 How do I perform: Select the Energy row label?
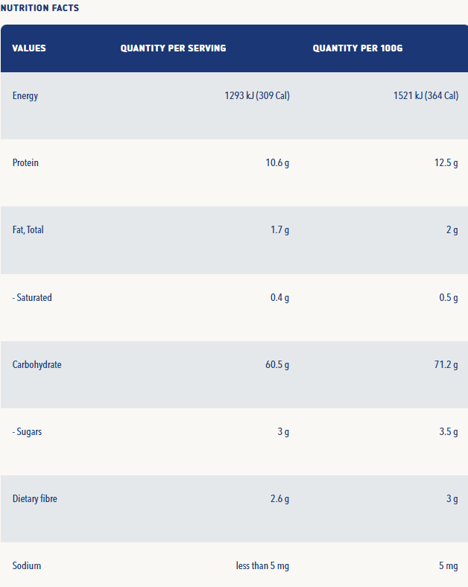(x=25, y=96)
